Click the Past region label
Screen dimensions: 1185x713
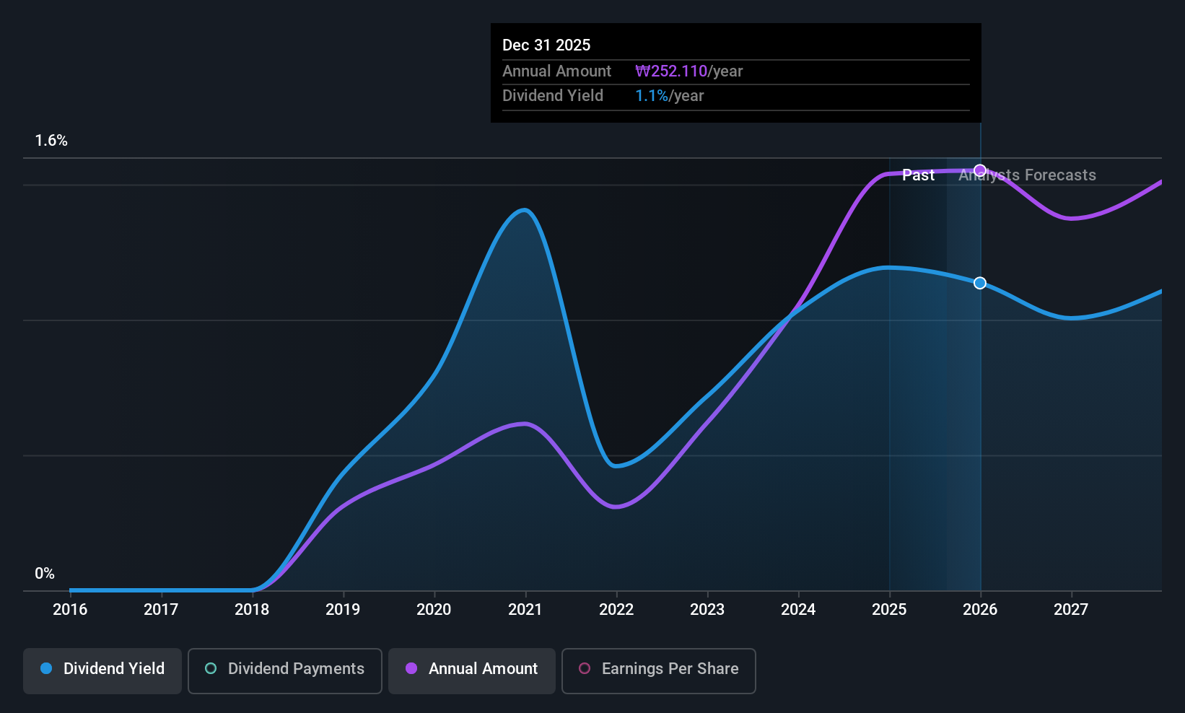click(918, 175)
